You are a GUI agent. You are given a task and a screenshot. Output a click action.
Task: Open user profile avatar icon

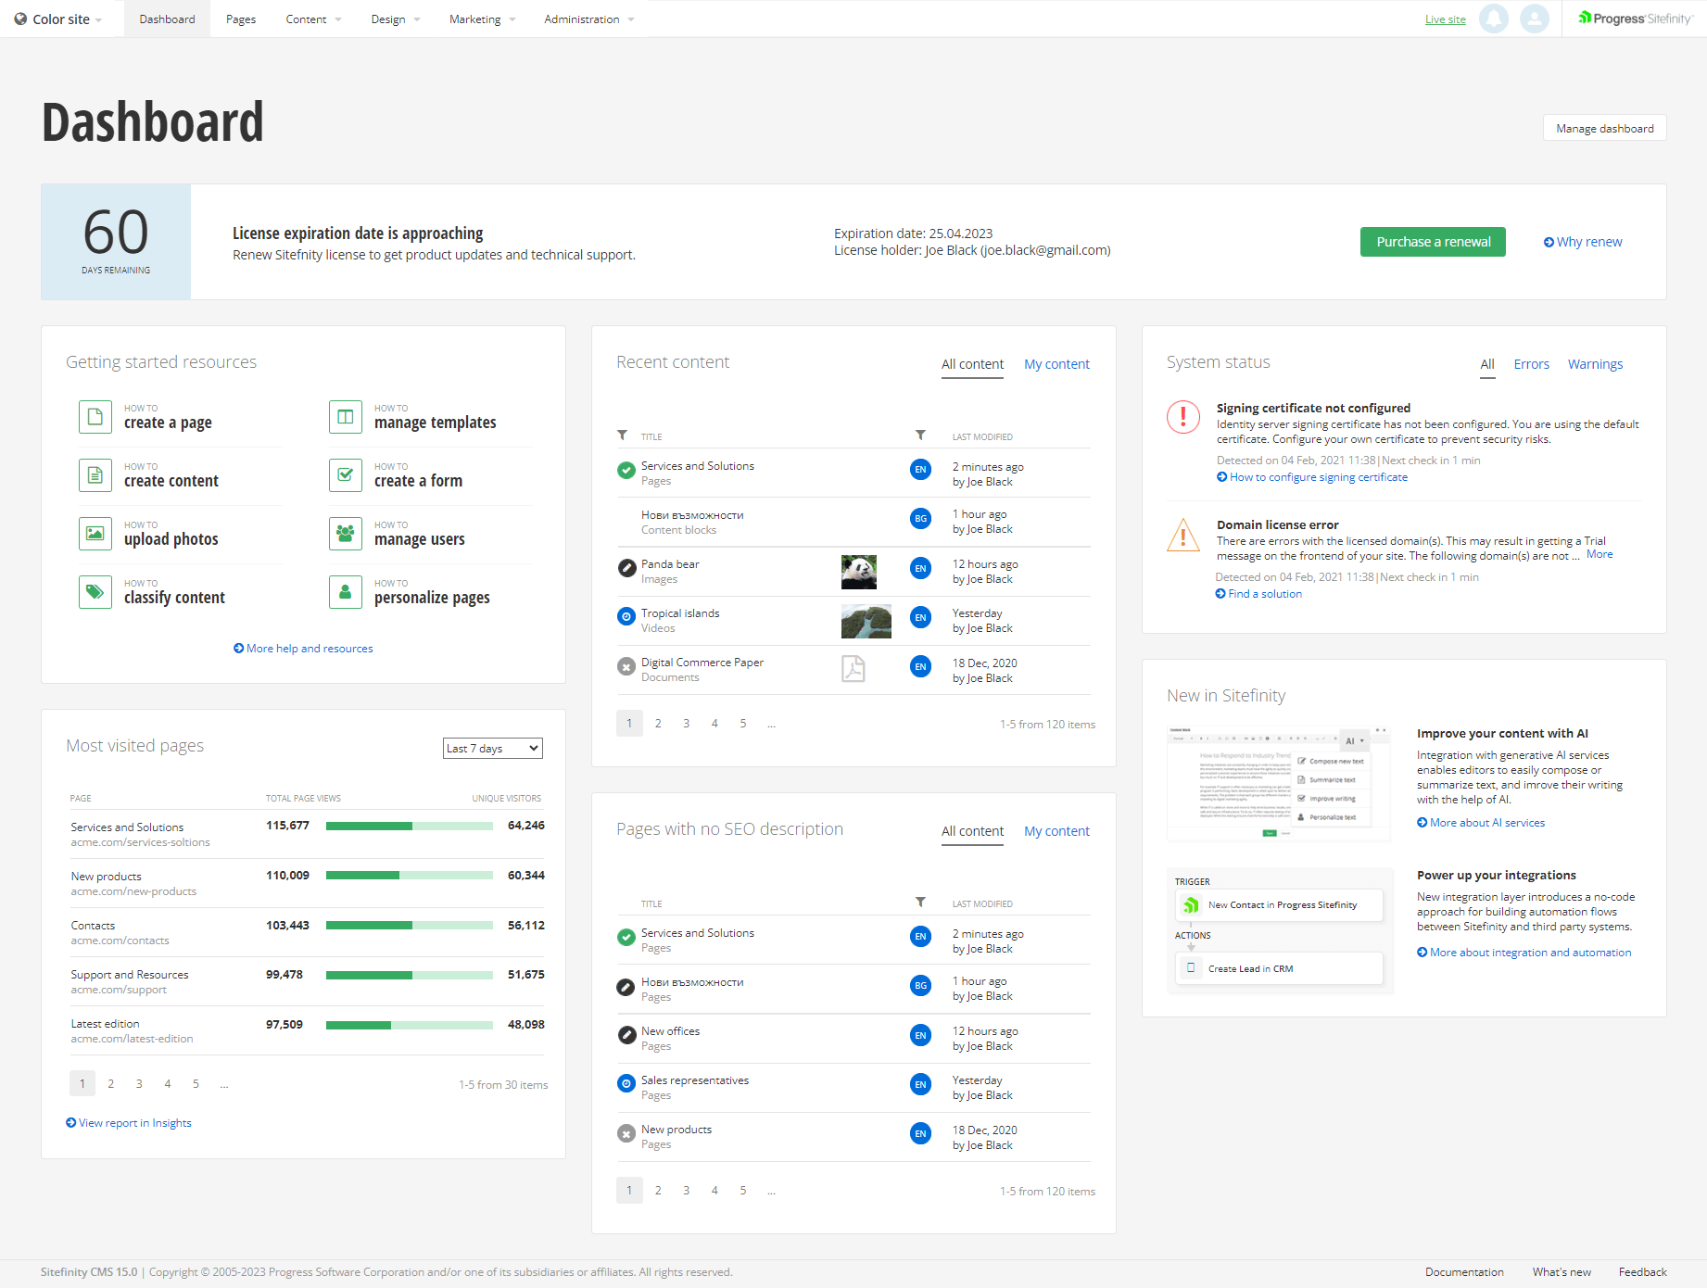pyautogui.click(x=1534, y=19)
